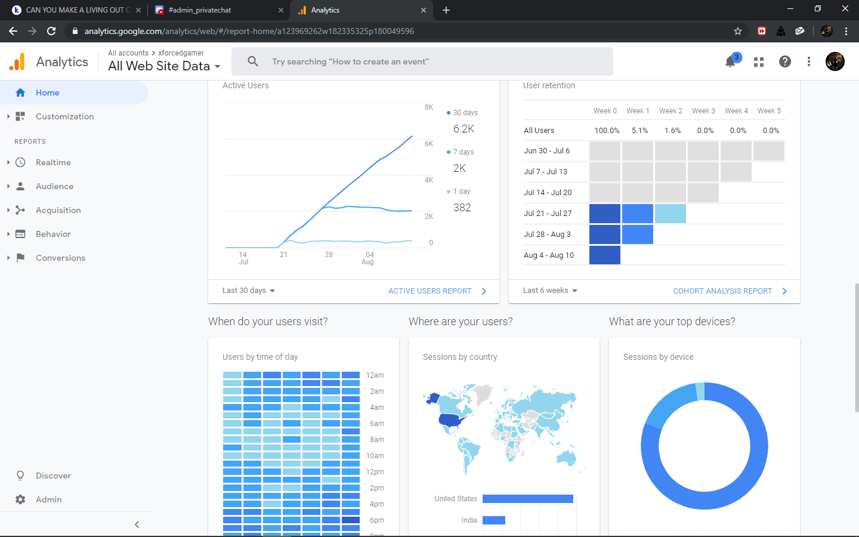This screenshot has height=537, width=859.
Task: Click the Realtime clock icon
Action: click(20, 162)
